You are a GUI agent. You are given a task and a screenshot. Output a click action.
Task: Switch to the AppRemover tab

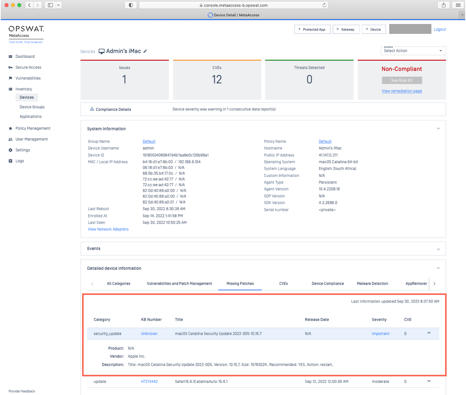click(x=416, y=284)
